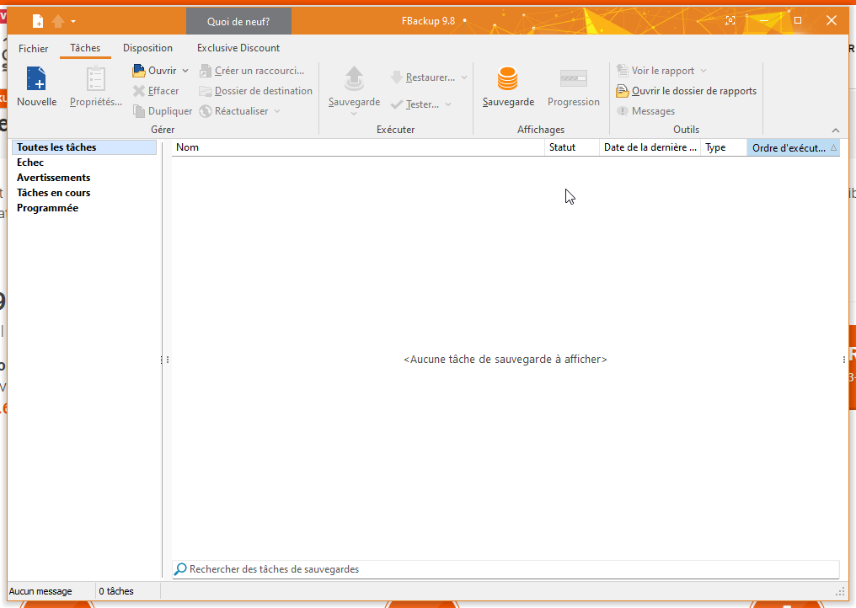Click the Rechercher des tâches search field
Viewport: 856px width, 608px height.
(x=506, y=569)
